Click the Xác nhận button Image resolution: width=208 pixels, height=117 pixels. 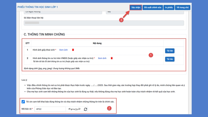(136, 8)
